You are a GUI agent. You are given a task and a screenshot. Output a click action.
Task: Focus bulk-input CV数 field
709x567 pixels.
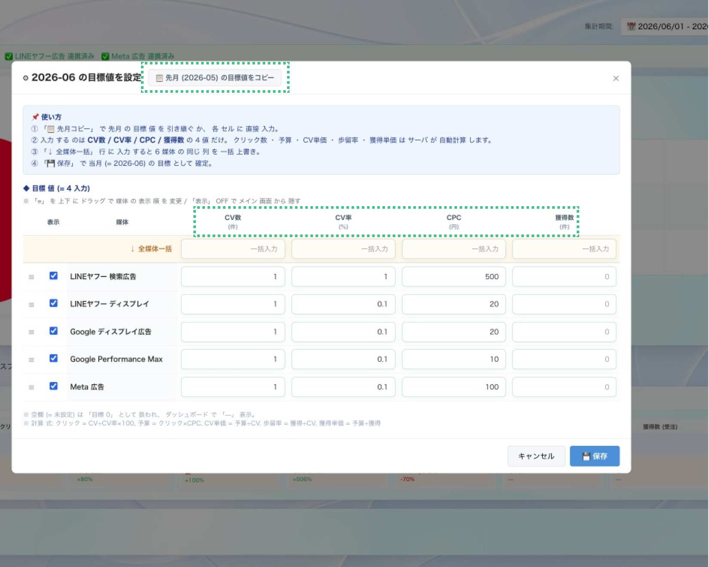[x=233, y=249]
